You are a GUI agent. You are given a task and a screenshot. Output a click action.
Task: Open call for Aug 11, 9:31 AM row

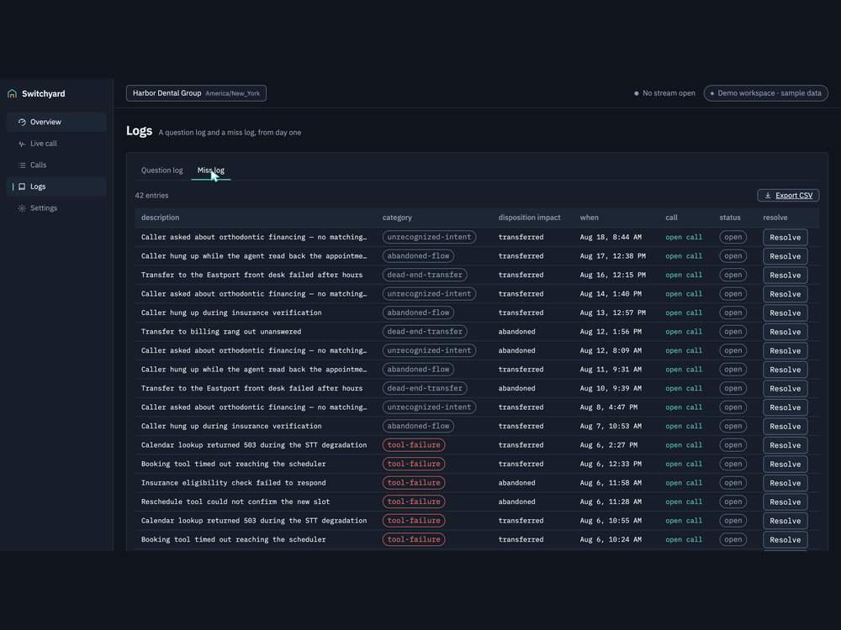[x=684, y=370]
